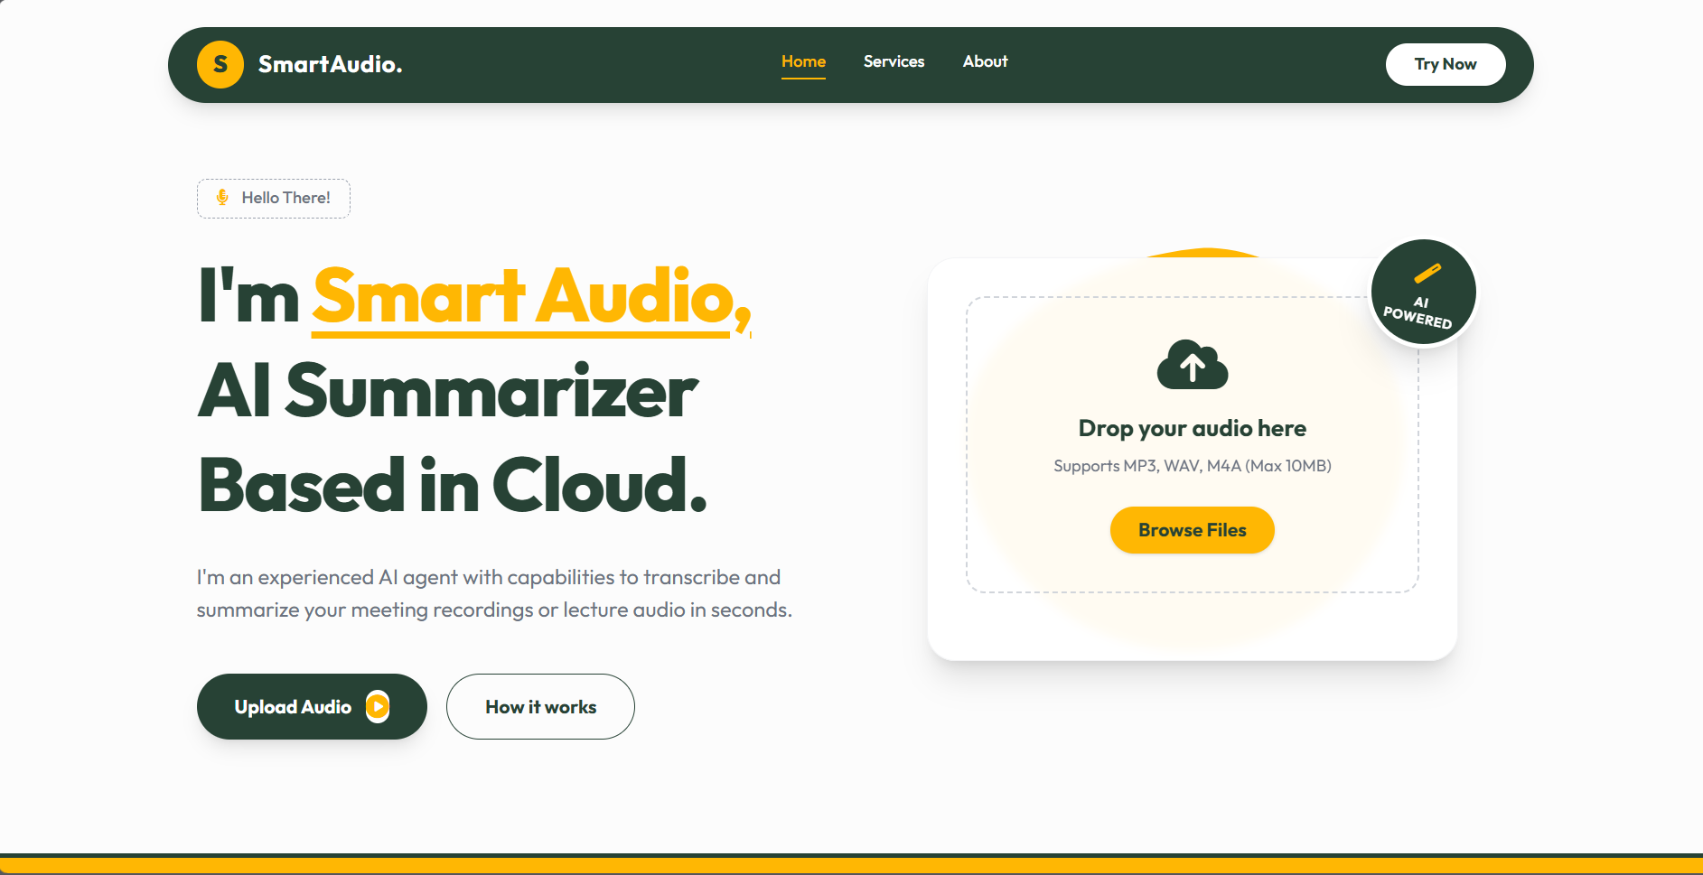Screen dimensions: 1703x875
Task: Click the microphone icon beside Hello There!
Action: 222,198
